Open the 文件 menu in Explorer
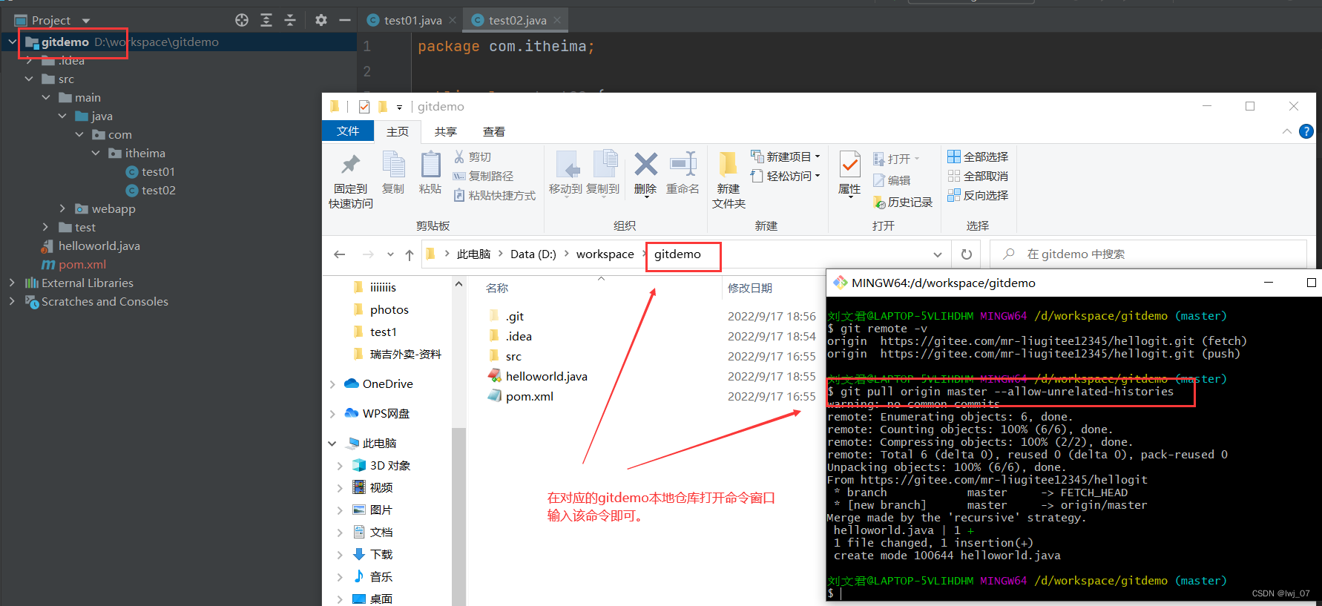Screen dimensions: 1322x606 pyautogui.click(x=348, y=131)
